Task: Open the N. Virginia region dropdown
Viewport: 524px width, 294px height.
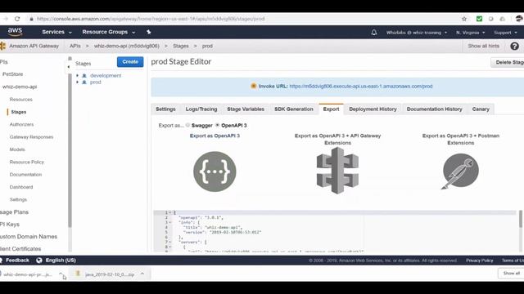Action: (470, 33)
